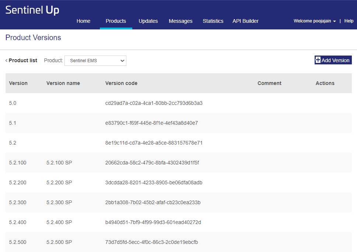The height and width of the screenshot is (252, 357).
Task: Navigate to Messages
Action: [181, 21]
